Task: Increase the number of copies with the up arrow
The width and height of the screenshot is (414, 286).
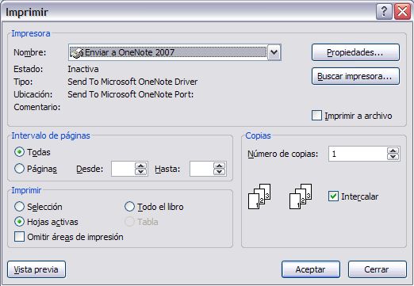Action: [x=393, y=151]
